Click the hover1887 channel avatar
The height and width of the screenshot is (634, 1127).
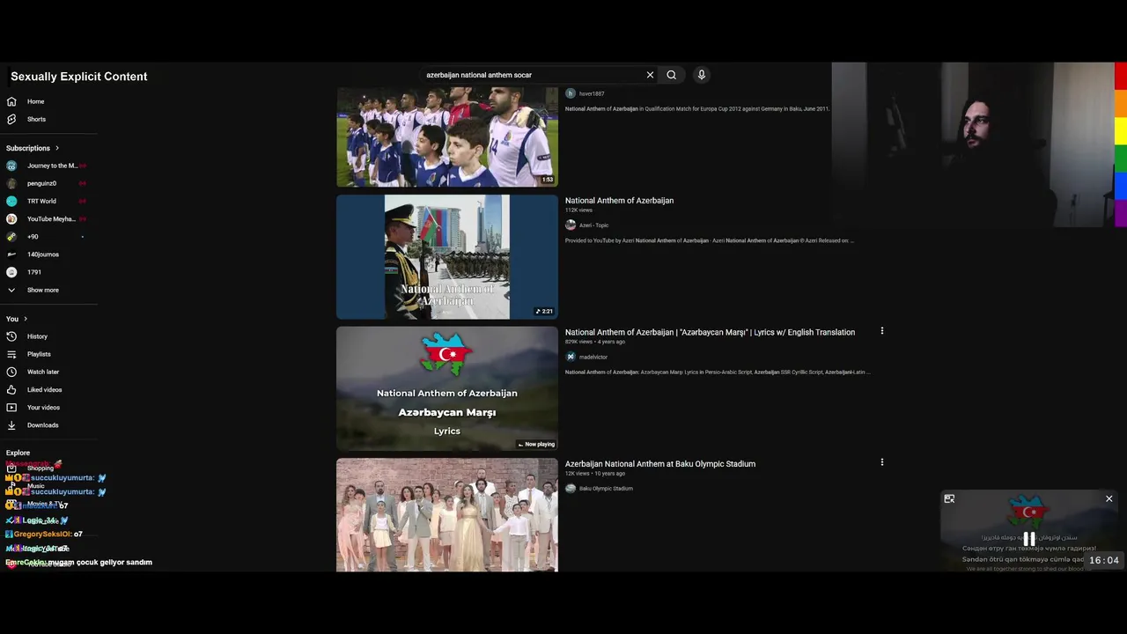coord(571,93)
